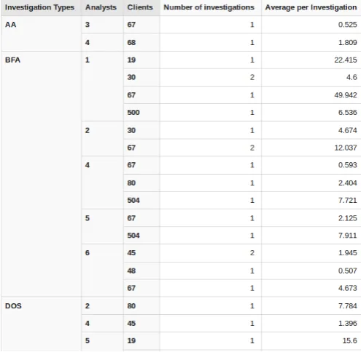This screenshot has height=352, width=361.
Task: Click investigations count 2 in the 1.945 row
Action: (x=252, y=253)
